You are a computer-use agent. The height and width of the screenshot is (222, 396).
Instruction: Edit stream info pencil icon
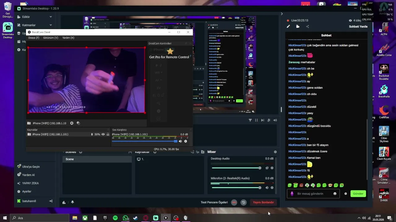click(288, 27)
